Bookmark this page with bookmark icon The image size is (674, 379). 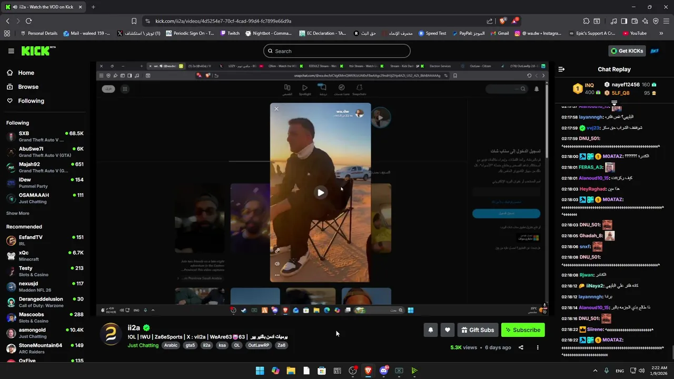pos(134,21)
